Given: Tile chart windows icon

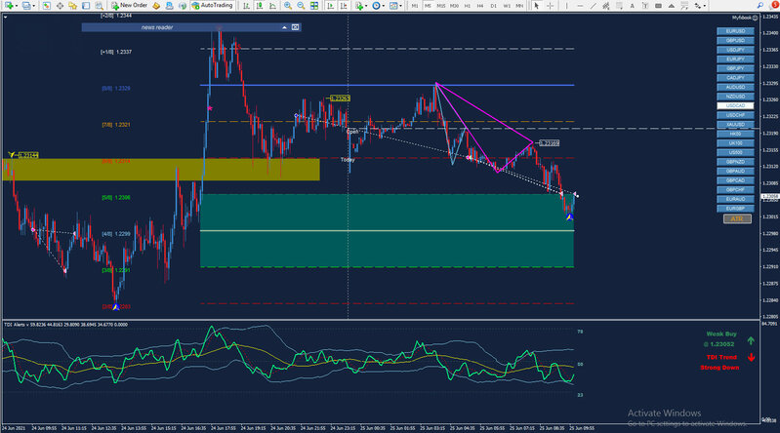Looking at the screenshot, I should click(x=314, y=6).
